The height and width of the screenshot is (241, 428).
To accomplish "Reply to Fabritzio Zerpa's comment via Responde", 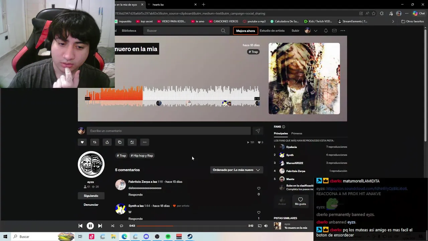I will pyautogui.click(x=135, y=195).
